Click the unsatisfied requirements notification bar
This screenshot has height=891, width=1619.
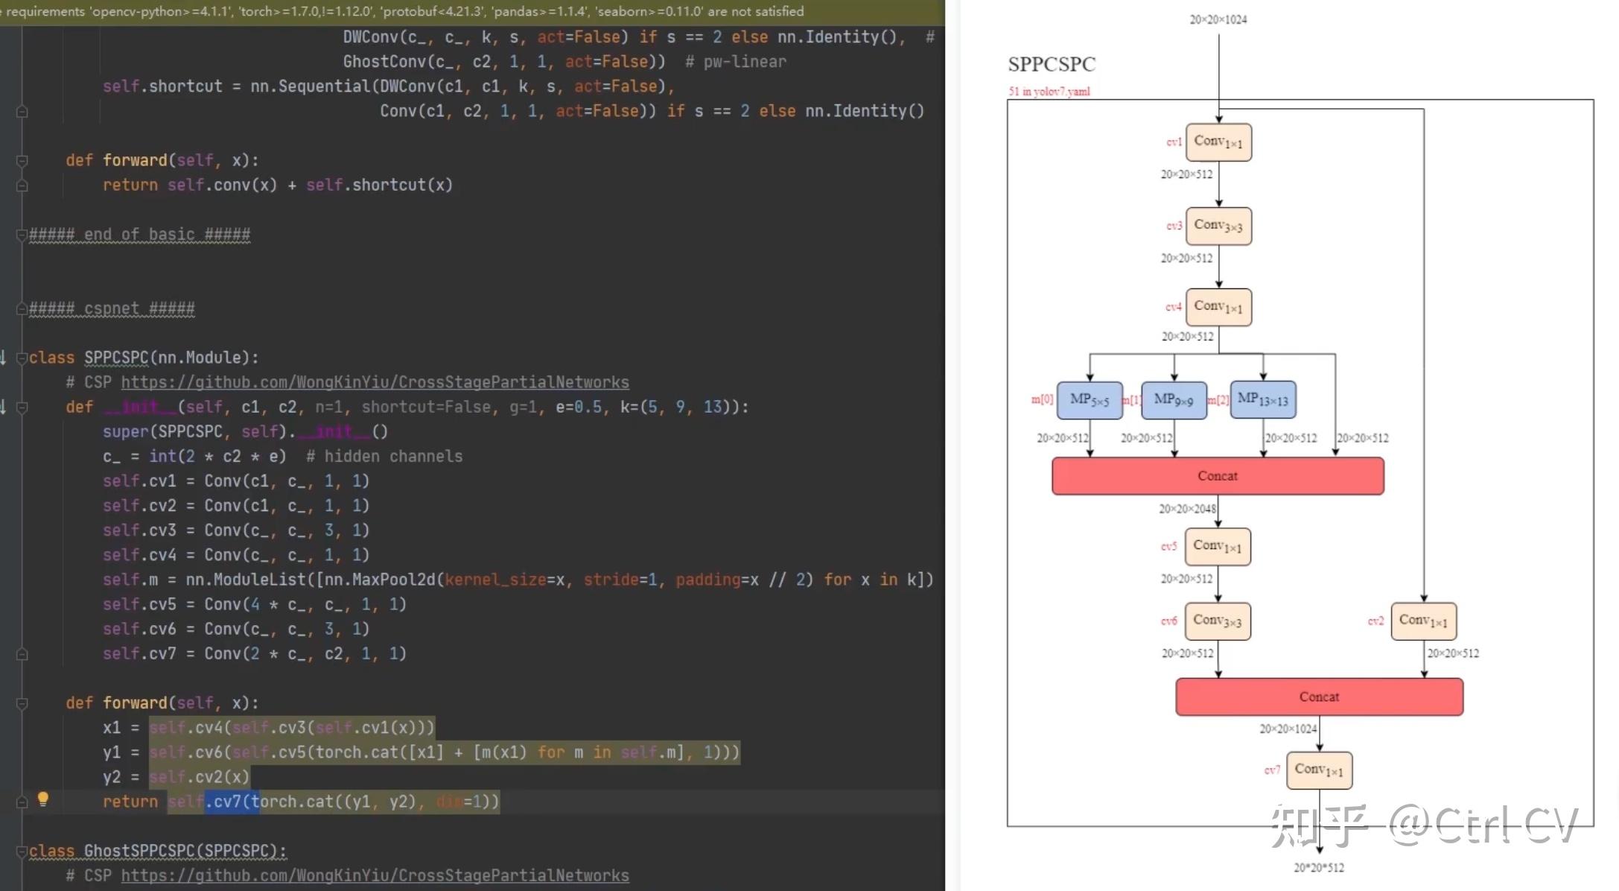pyautogui.click(x=472, y=11)
